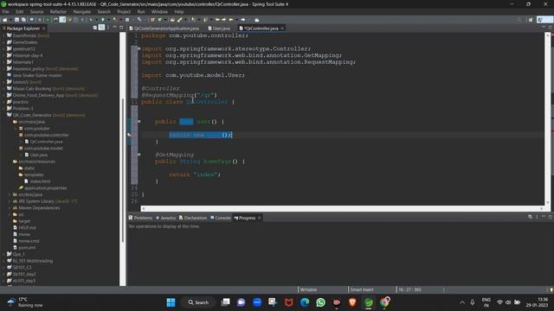Switch to QrCodeGeneratorApplication.java tab
554x311 pixels.
(x=164, y=29)
